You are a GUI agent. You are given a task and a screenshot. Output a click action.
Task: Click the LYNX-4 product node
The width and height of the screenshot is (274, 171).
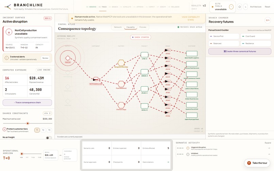pos(144,55)
